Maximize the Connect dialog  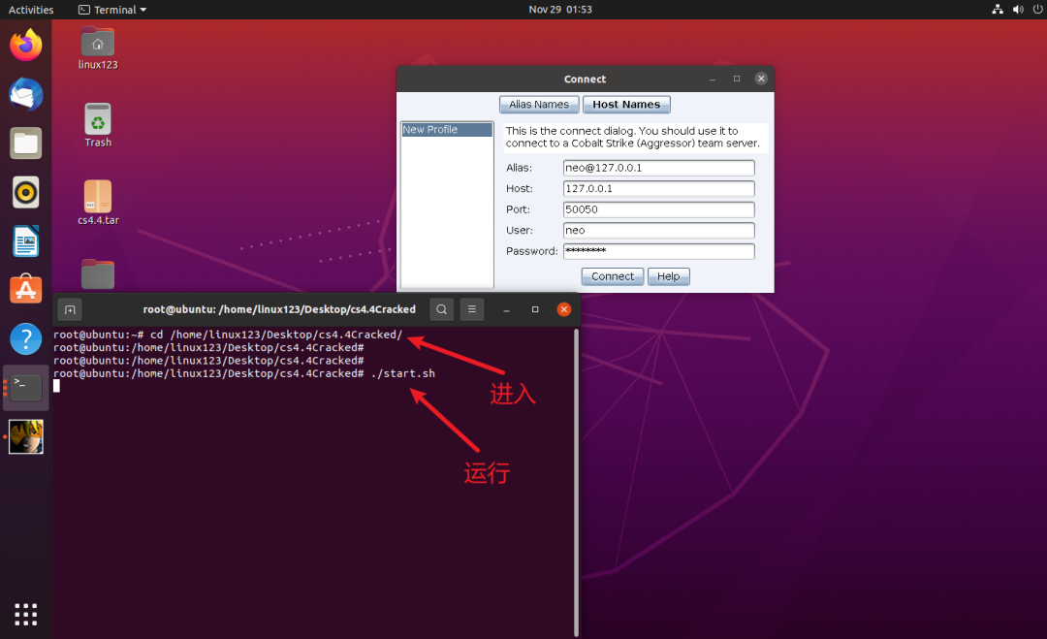point(737,79)
